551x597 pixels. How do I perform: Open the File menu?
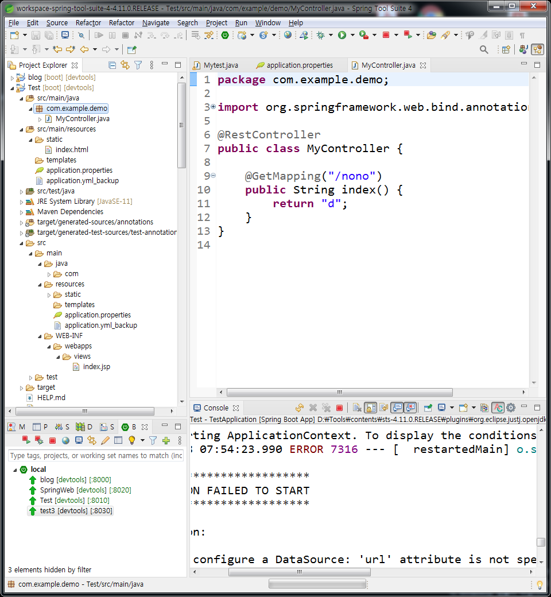tap(14, 23)
